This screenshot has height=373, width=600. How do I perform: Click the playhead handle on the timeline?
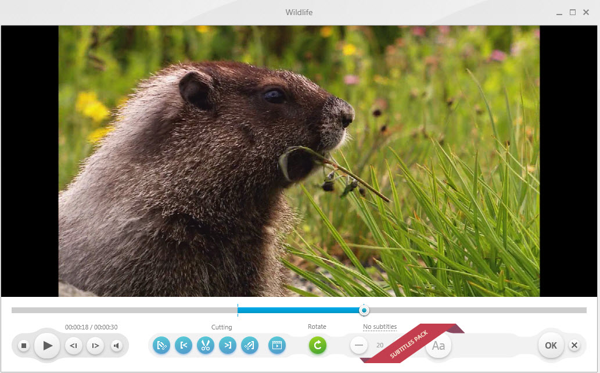point(364,310)
